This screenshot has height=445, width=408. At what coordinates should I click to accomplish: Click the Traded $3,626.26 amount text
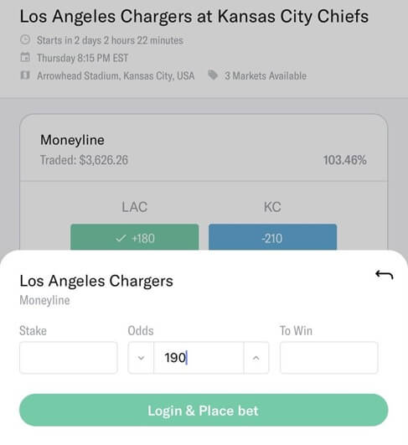(x=85, y=160)
